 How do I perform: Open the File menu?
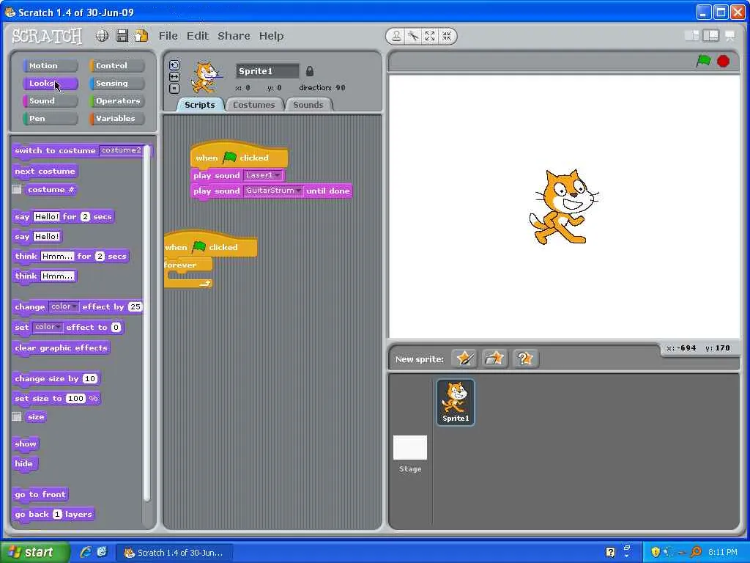click(168, 36)
